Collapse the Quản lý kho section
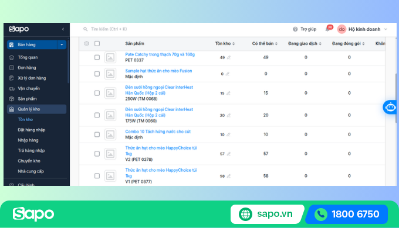Viewport: 399px width, 228px height. point(36,109)
